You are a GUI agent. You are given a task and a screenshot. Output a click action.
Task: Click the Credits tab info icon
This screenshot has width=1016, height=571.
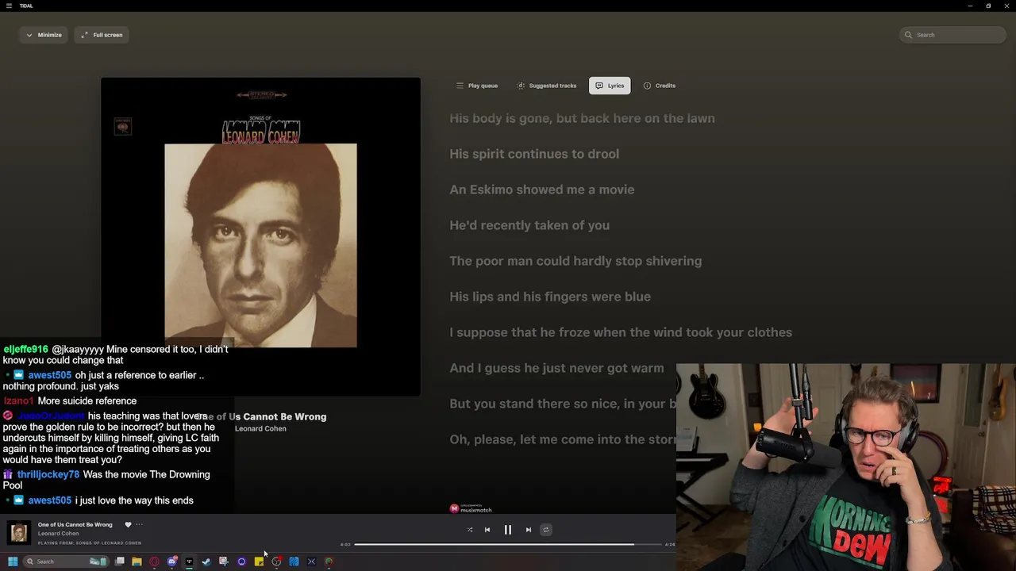pos(647,86)
